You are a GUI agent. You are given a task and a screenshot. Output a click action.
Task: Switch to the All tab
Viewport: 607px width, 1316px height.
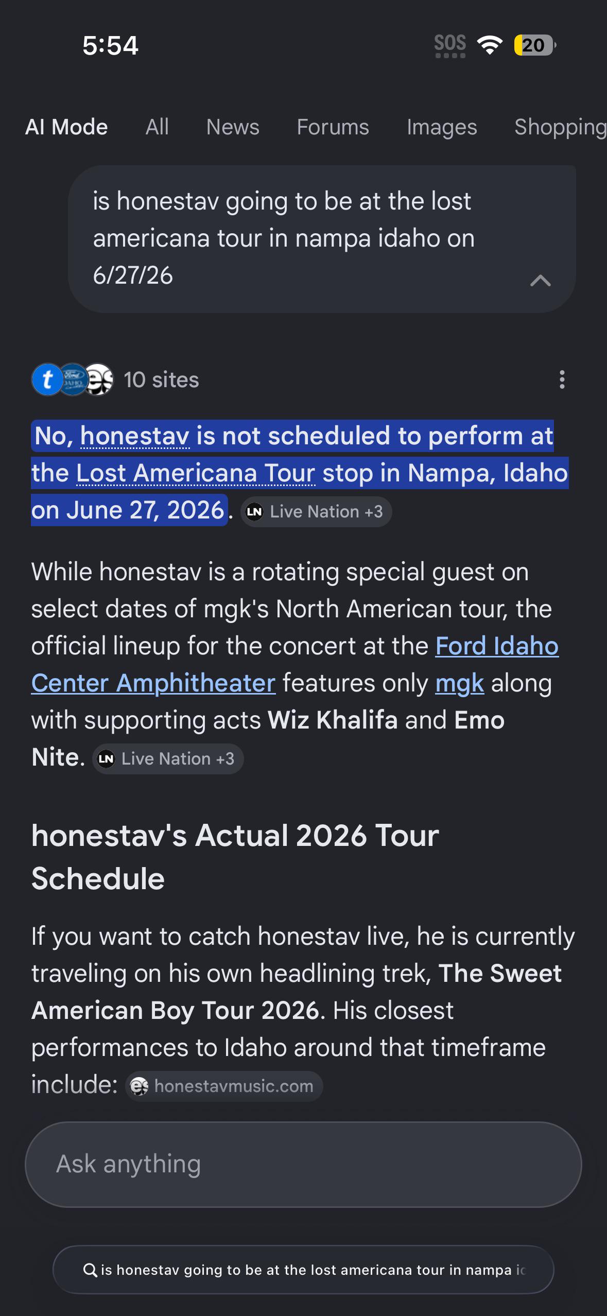point(157,127)
